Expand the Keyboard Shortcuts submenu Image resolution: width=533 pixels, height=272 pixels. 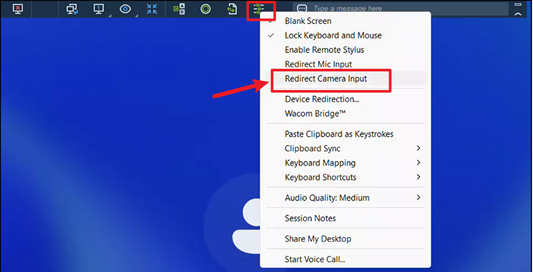345,177
